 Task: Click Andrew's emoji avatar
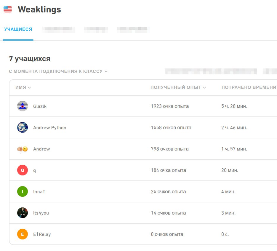(x=23, y=149)
